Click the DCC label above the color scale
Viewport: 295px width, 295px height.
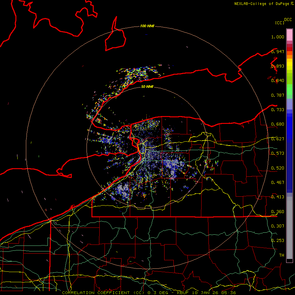(x=288, y=20)
